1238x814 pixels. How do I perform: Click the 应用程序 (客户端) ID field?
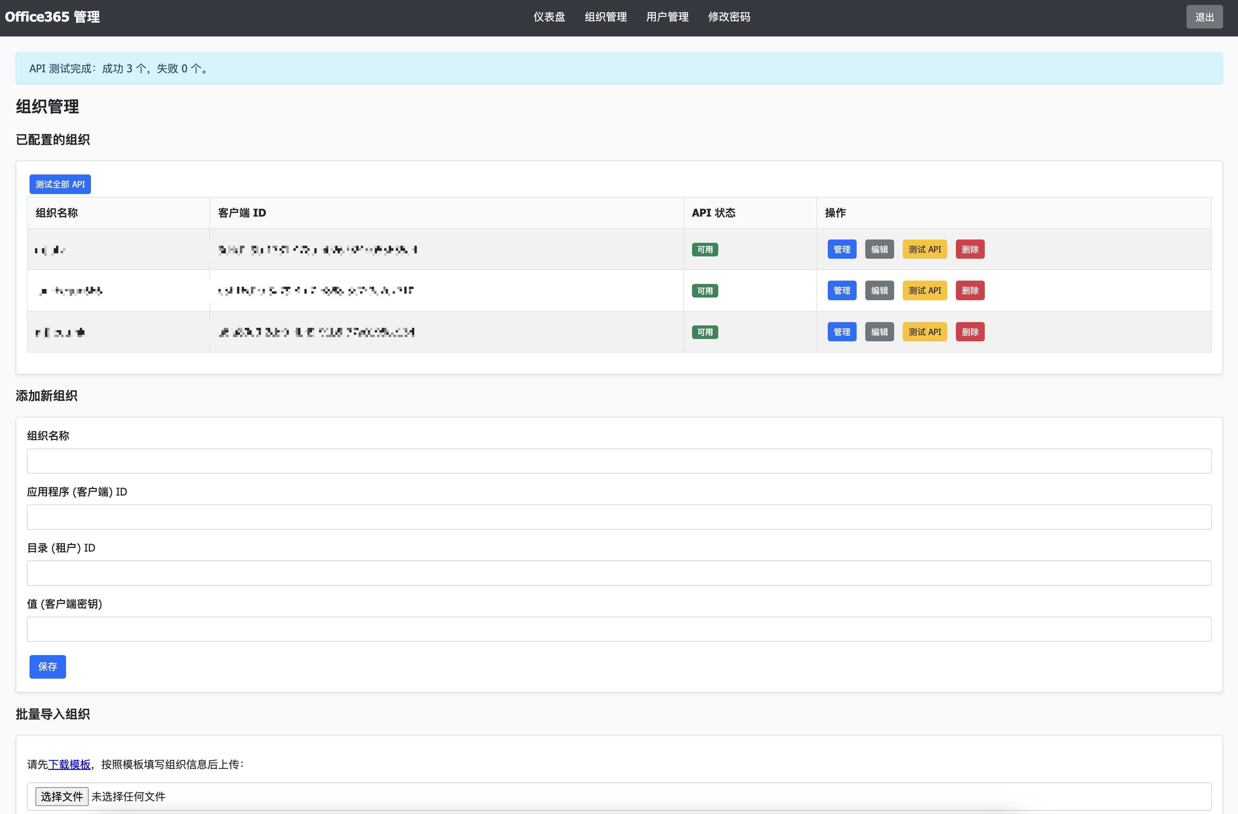[x=619, y=517]
